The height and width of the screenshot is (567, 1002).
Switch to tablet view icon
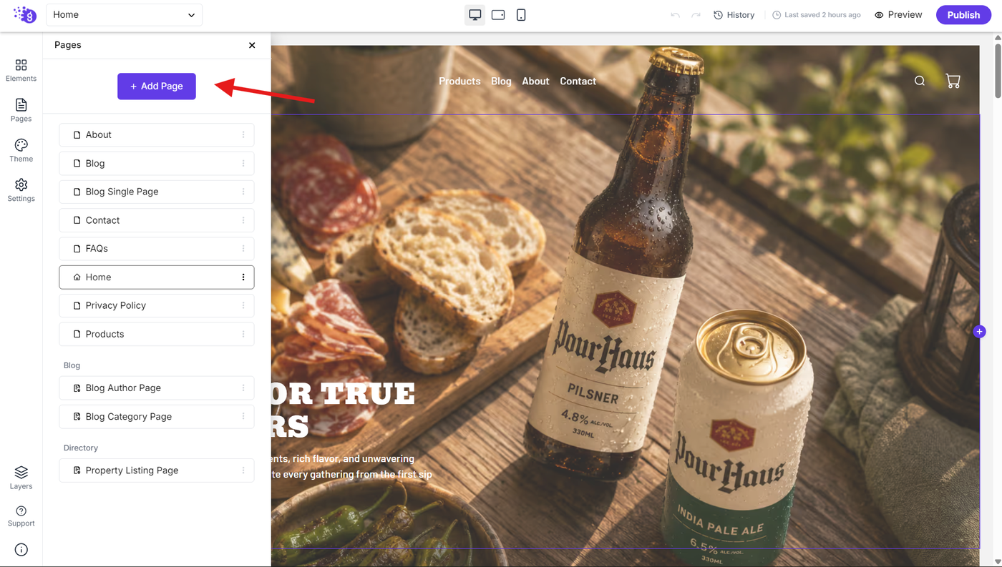498,15
